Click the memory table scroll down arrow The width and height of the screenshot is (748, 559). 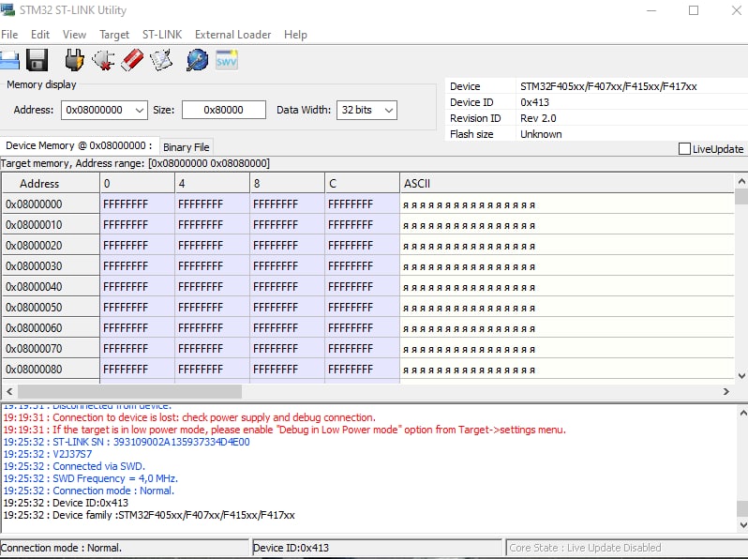(741, 376)
